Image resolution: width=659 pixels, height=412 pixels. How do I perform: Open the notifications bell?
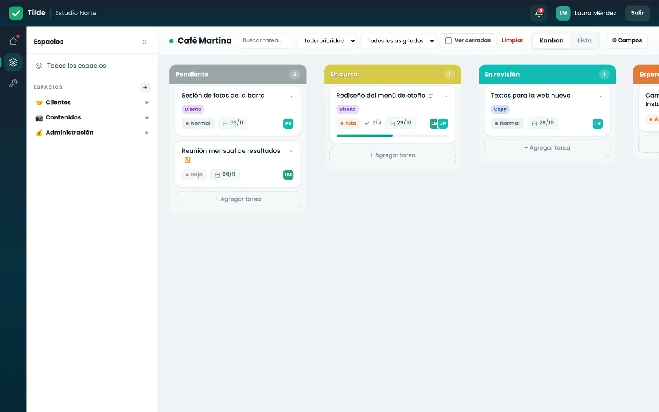[539, 13]
